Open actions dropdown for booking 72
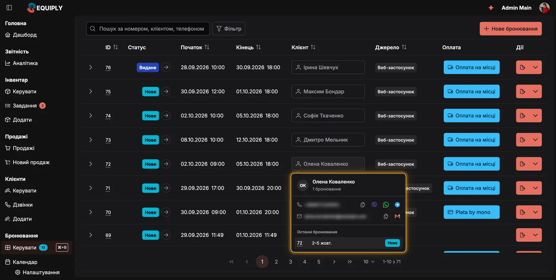Image resolution: width=556 pixels, height=280 pixels. coord(535,164)
